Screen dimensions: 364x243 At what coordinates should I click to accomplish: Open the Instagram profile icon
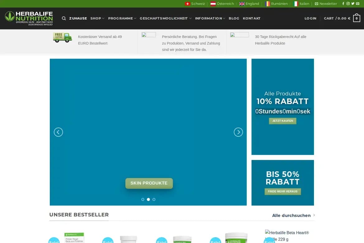click(348, 3)
